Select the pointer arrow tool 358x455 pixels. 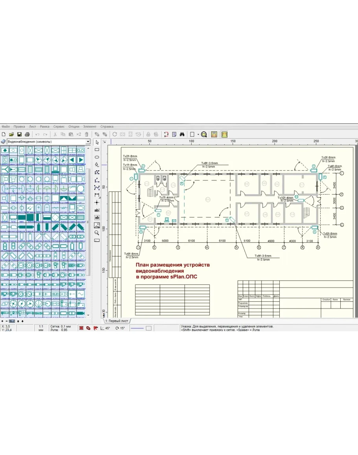pyautogui.click(x=97, y=142)
